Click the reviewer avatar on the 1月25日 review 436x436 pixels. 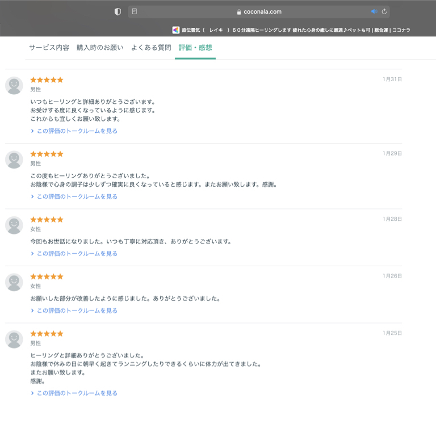coord(14,339)
